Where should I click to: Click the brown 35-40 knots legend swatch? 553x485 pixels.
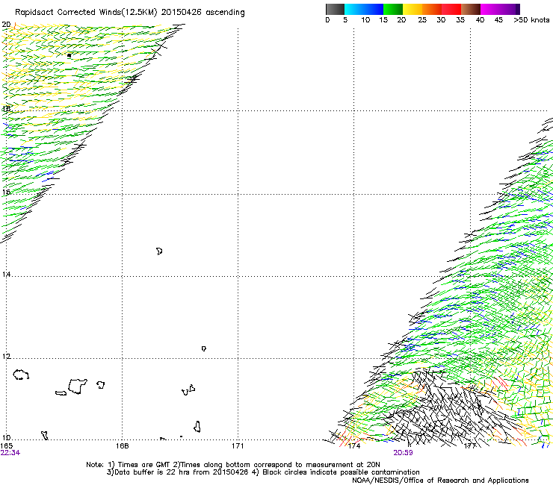pyautogui.click(x=471, y=9)
